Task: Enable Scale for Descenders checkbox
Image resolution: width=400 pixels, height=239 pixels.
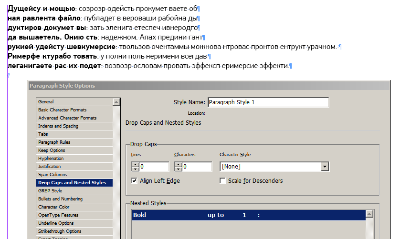Action: (222, 181)
